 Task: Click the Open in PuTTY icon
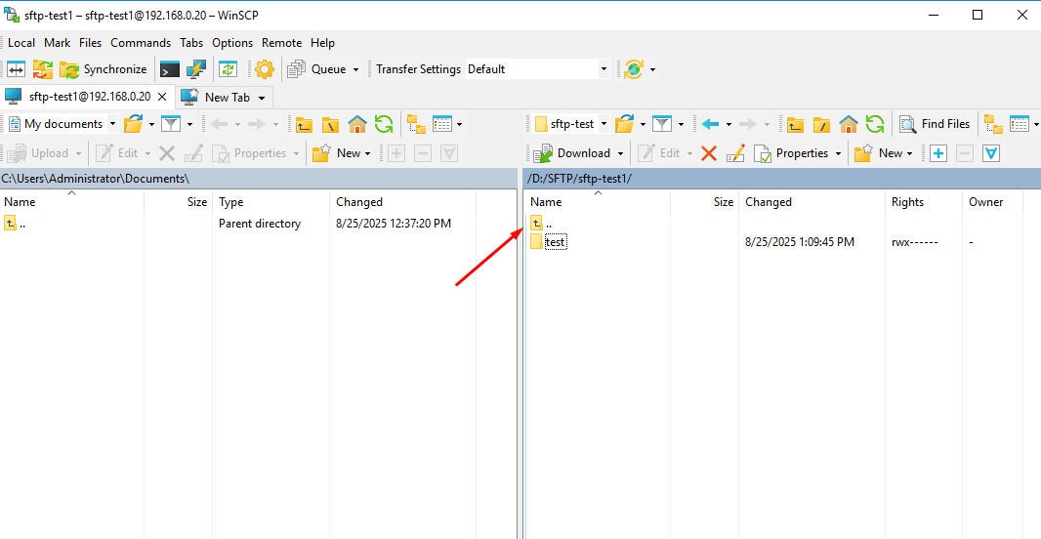tap(196, 69)
